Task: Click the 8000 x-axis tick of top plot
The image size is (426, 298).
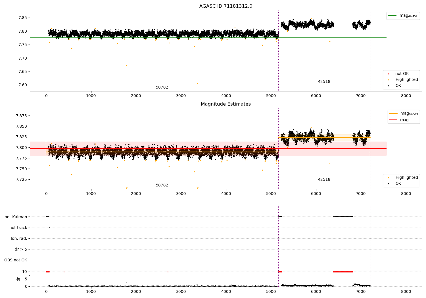Action: (406, 96)
